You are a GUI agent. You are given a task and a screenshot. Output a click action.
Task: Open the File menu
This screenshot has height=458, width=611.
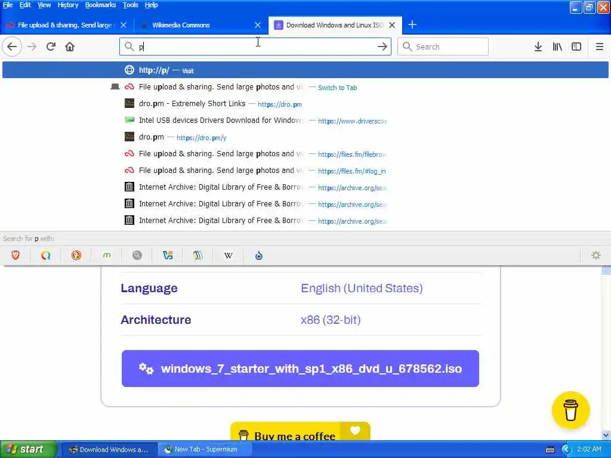(x=8, y=5)
